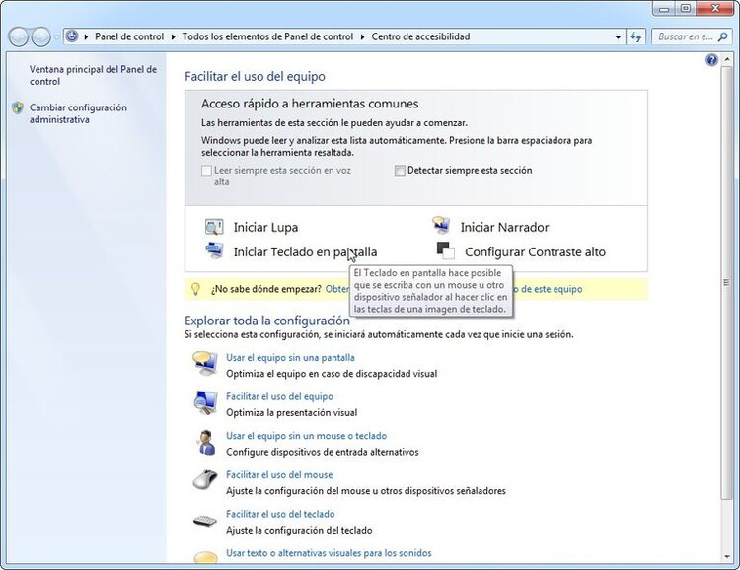740x570 pixels.
Task: Click the Control Panel icon in address bar
Action: point(72,36)
